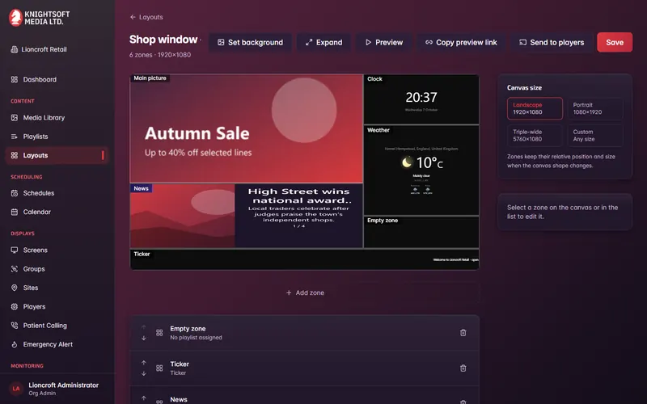
Task: Click the Shop window layout title
Action: (x=163, y=40)
